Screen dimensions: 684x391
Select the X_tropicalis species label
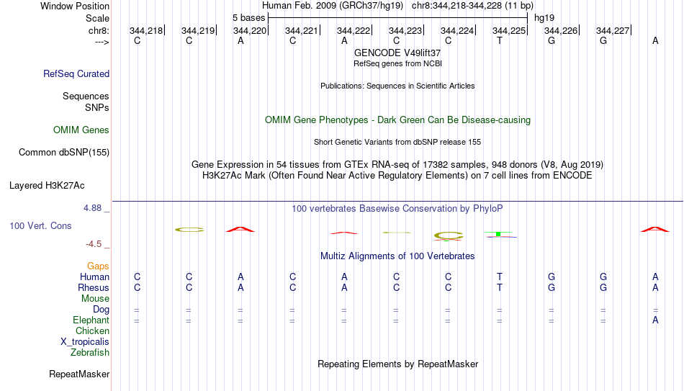click(85, 342)
